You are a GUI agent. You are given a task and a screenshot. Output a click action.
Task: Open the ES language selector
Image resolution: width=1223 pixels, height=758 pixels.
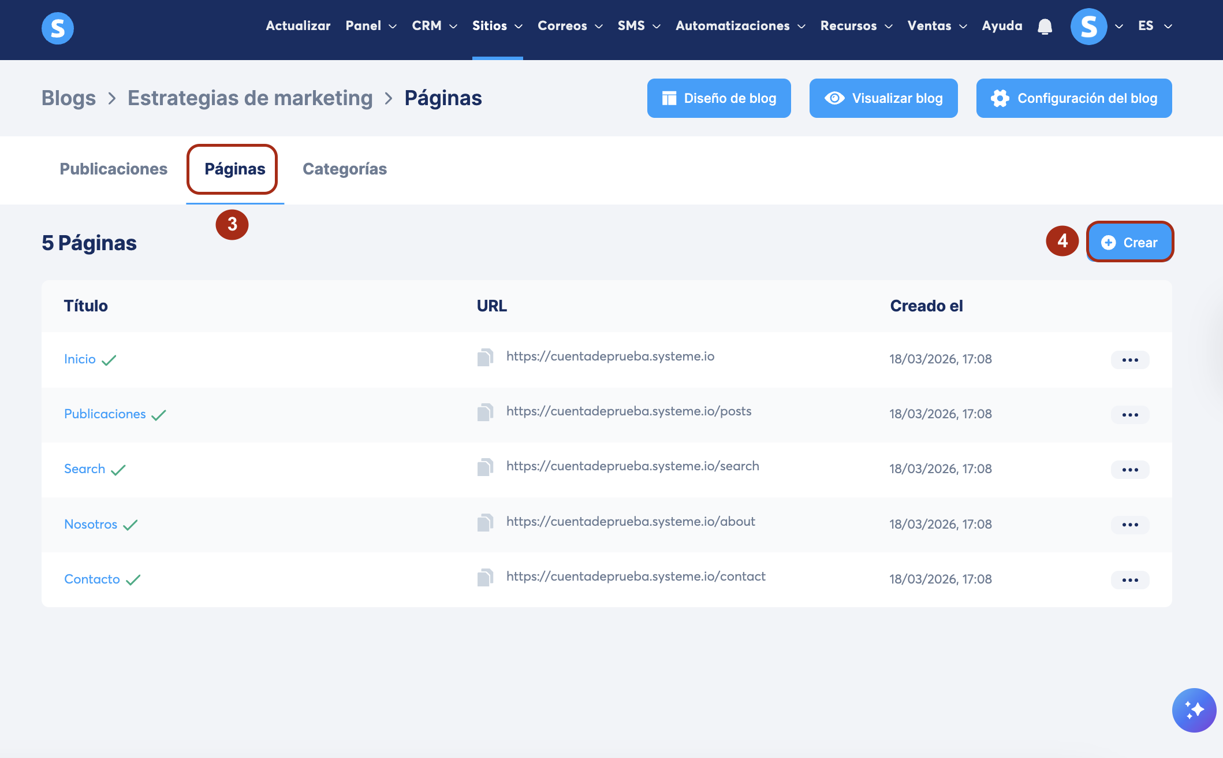[1154, 26]
